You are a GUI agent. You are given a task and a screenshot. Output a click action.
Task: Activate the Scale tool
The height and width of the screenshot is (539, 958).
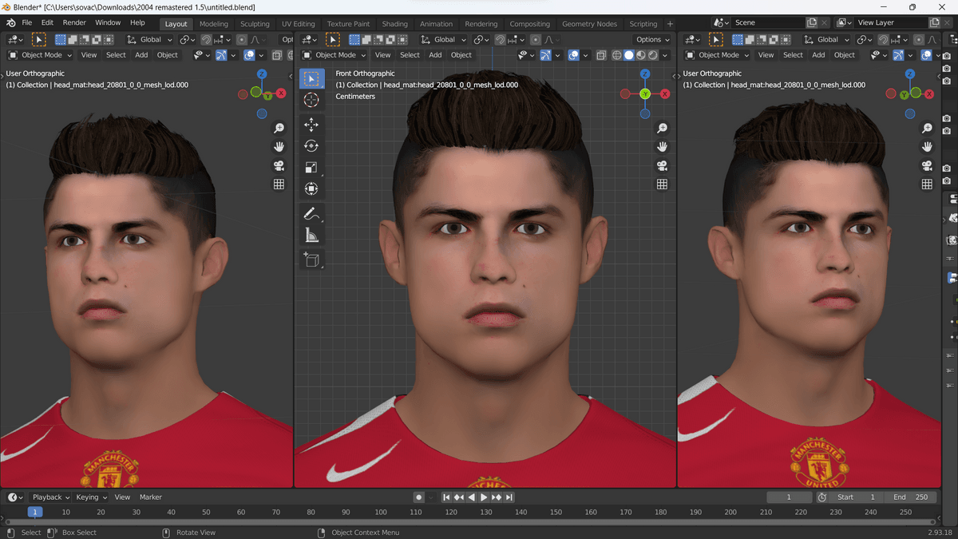click(311, 168)
